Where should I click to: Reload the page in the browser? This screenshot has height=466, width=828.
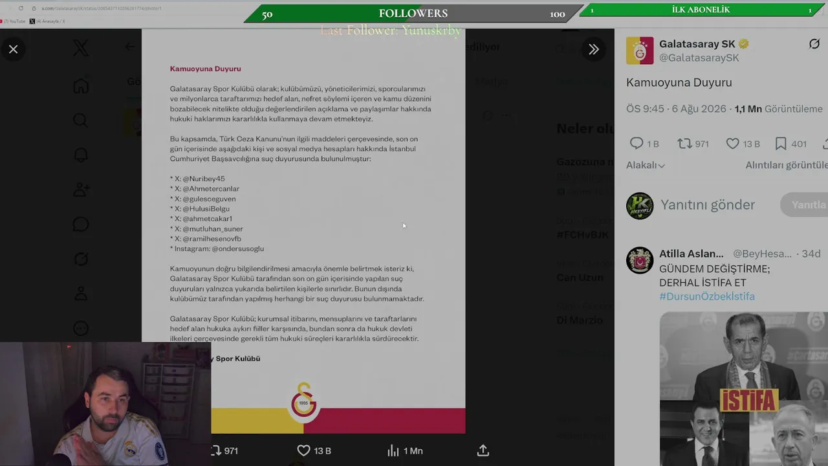coord(21,8)
